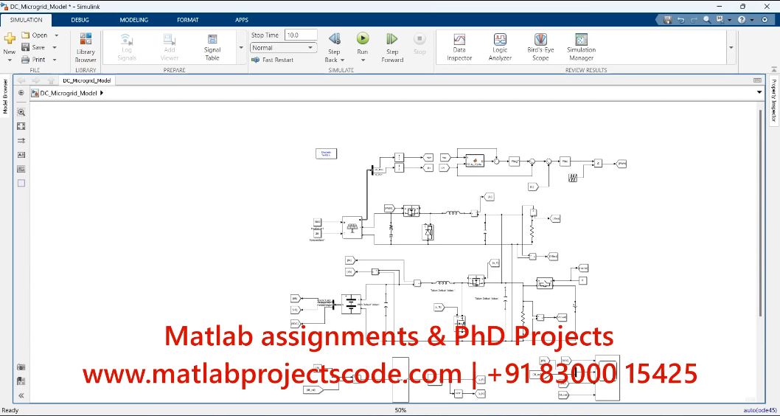Viewport: 780px width, 416px height.
Task: Expand the Prepare gallery dropdown
Action: tap(241, 48)
